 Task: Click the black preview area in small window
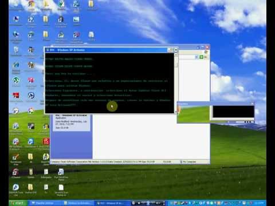[233, 112]
